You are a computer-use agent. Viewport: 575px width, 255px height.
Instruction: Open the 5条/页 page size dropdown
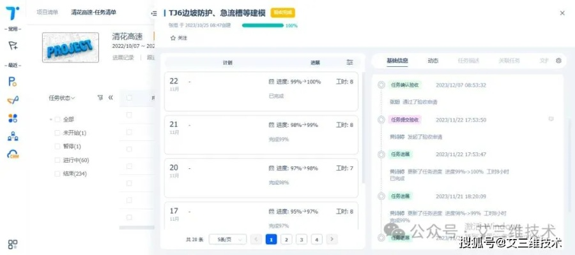pos(227,240)
